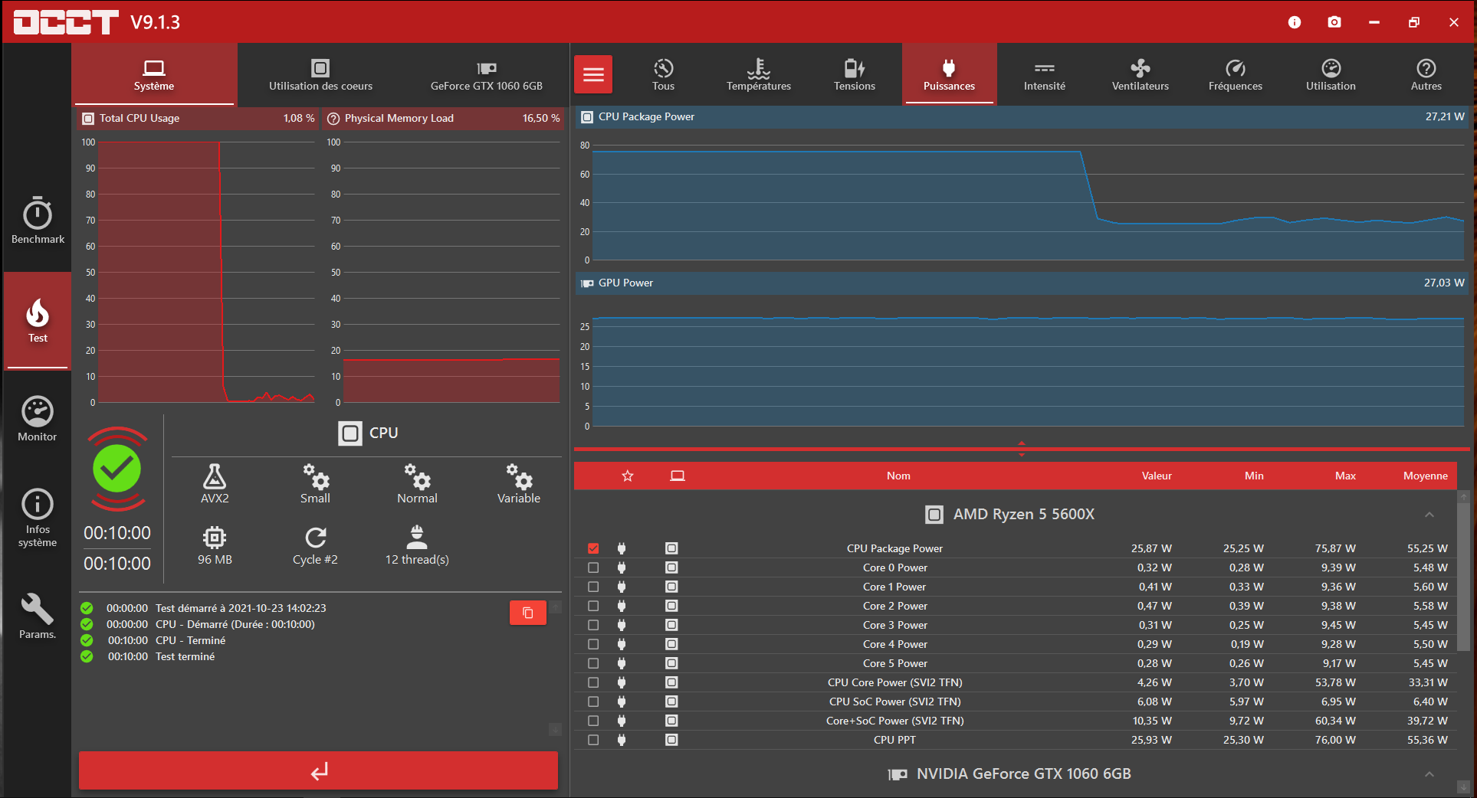Uncheck the CPU Package Power checkbox
This screenshot has width=1477, height=798.
click(593, 548)
